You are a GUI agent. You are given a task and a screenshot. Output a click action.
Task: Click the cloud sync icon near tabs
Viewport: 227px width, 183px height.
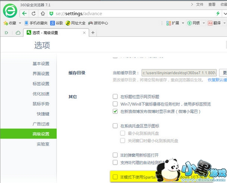point(18,33)
